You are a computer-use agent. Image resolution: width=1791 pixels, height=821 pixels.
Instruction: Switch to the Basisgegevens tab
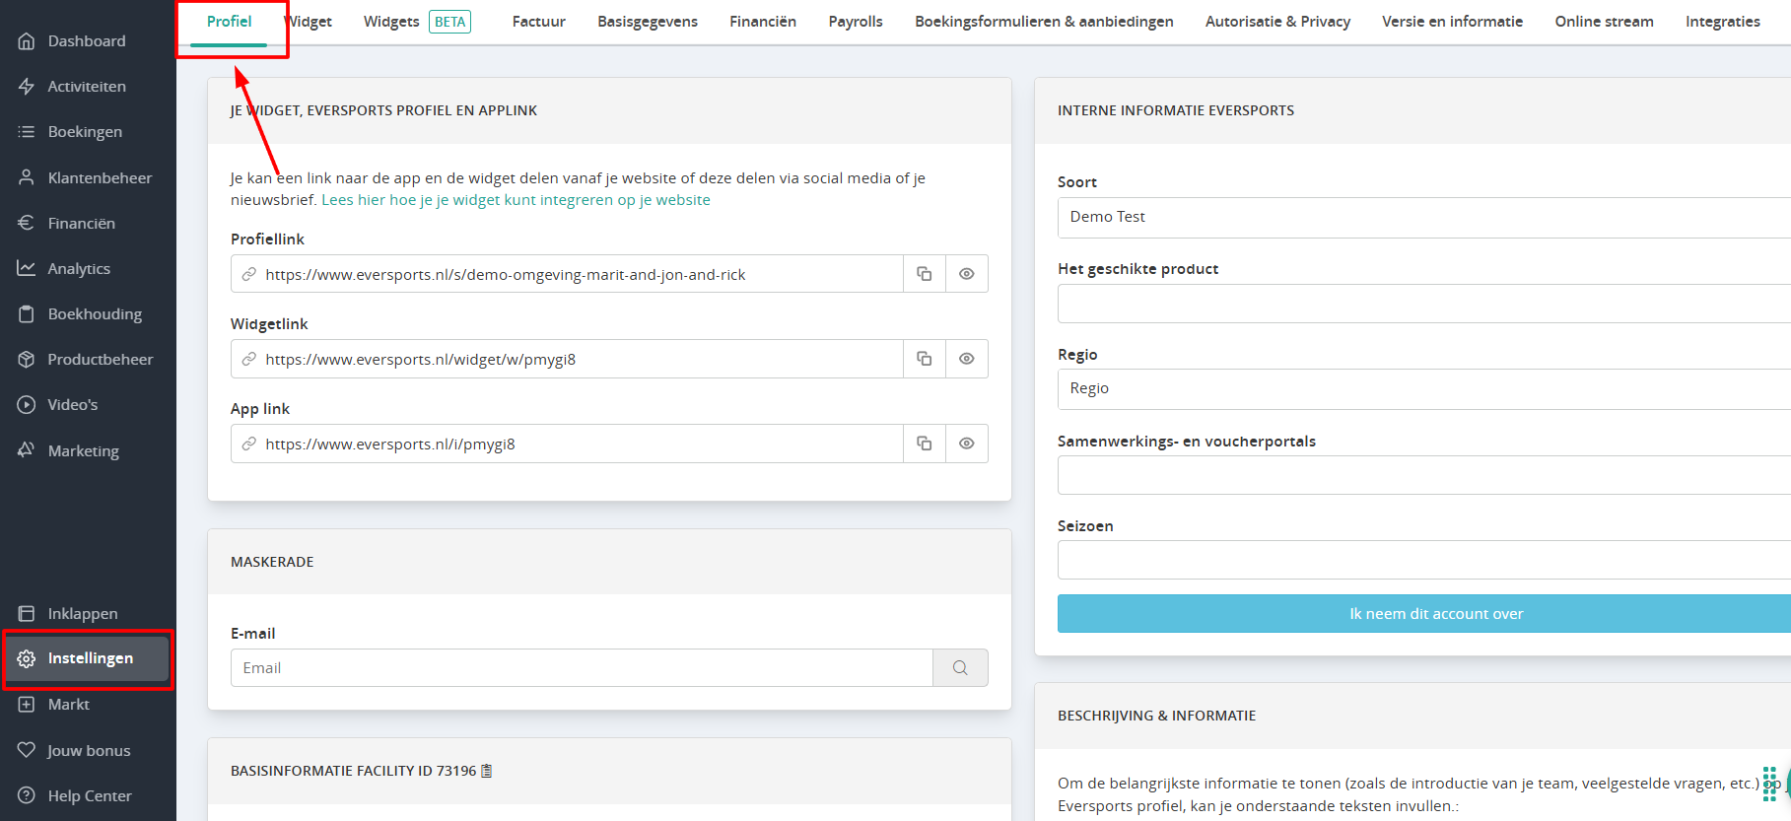[x=648, y=22]
